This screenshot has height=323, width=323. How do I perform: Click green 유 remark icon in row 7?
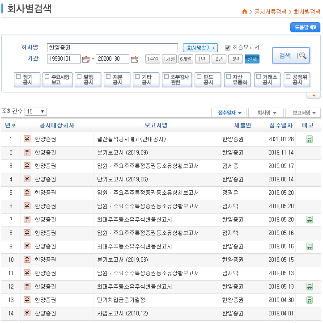point(310,219)
